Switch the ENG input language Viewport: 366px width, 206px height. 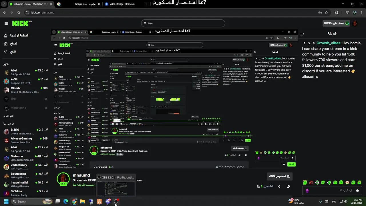[334, 201]
